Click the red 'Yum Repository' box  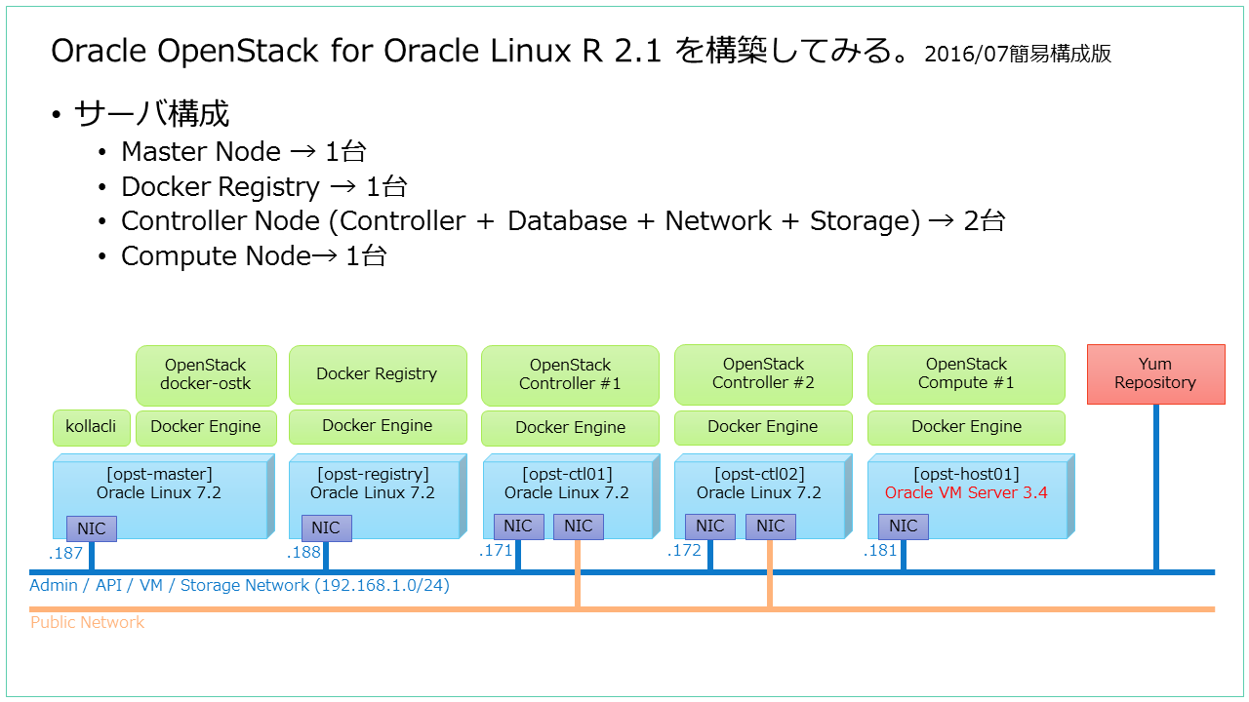coord(1155,374)
